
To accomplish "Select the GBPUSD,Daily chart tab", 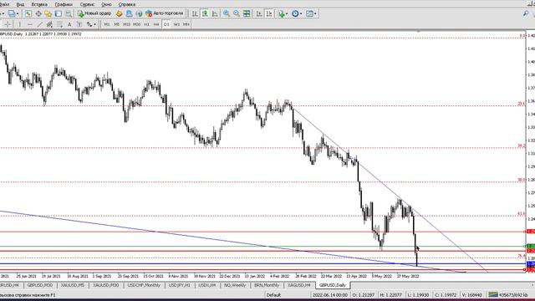I will (333, 285).
